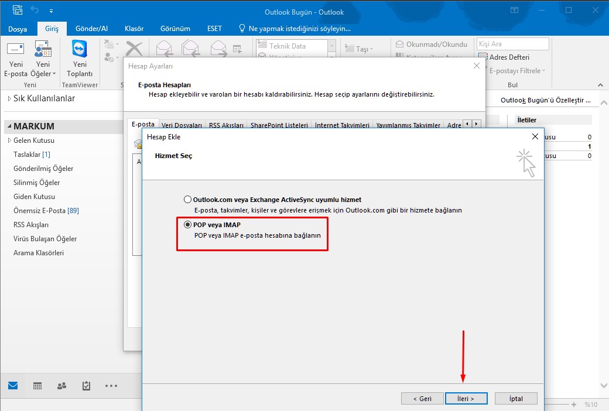Open the Dosya menu
The image size is (609, 411).
(18, 29)
